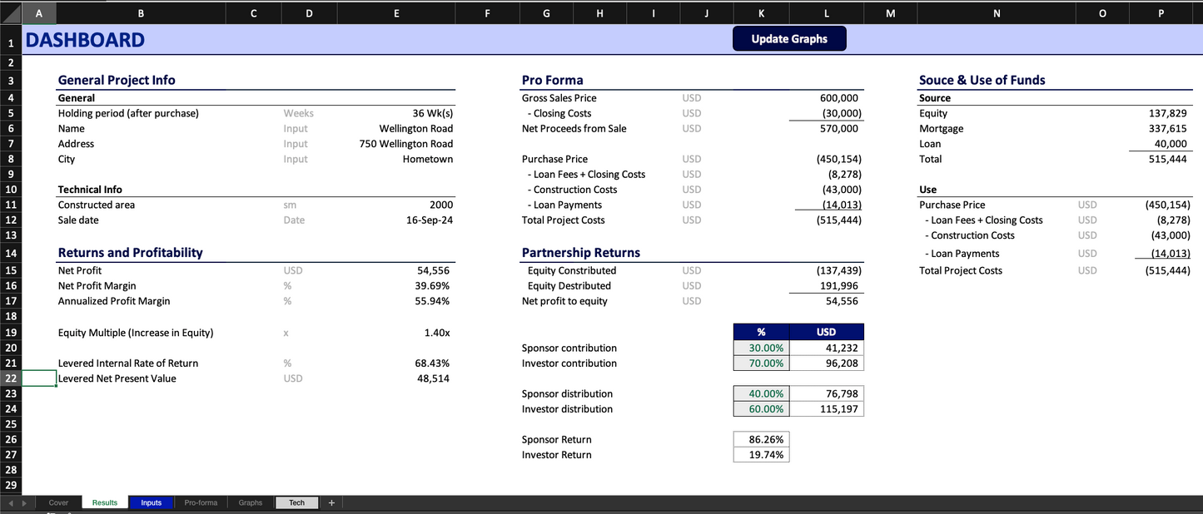The image size is (1203, 514).
Task: Switch to the Graphs sheet tab
Action: coord(250,502)
